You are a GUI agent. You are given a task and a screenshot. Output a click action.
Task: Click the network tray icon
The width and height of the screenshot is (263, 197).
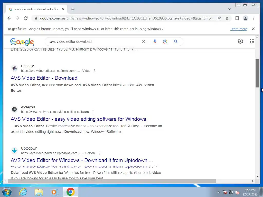click(231, 192)
